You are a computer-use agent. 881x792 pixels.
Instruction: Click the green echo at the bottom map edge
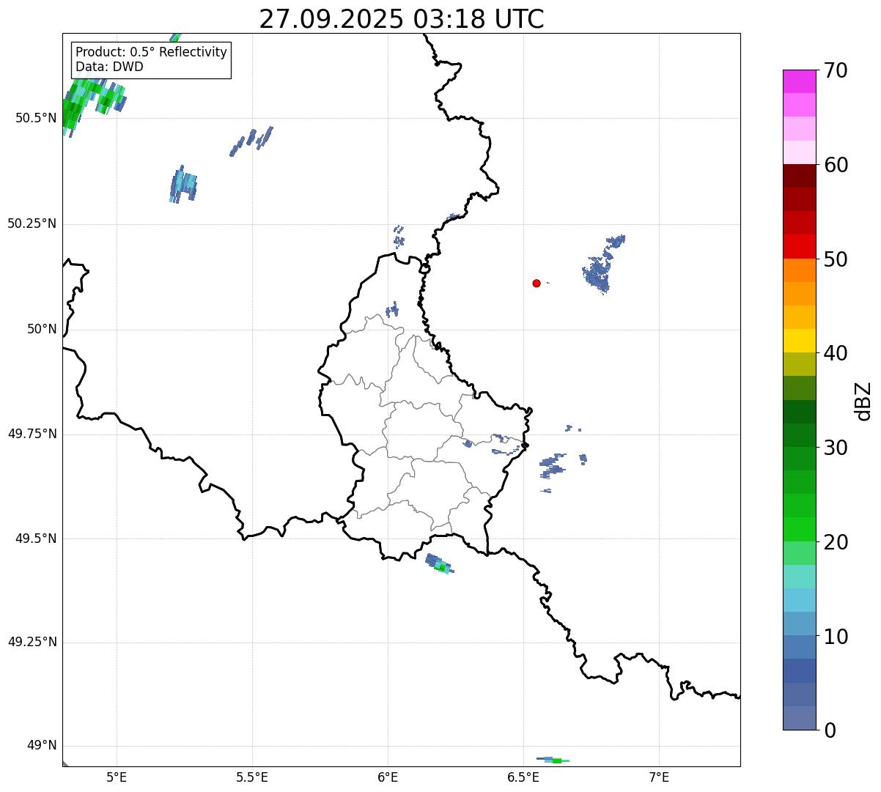click(x=553, y=760)
